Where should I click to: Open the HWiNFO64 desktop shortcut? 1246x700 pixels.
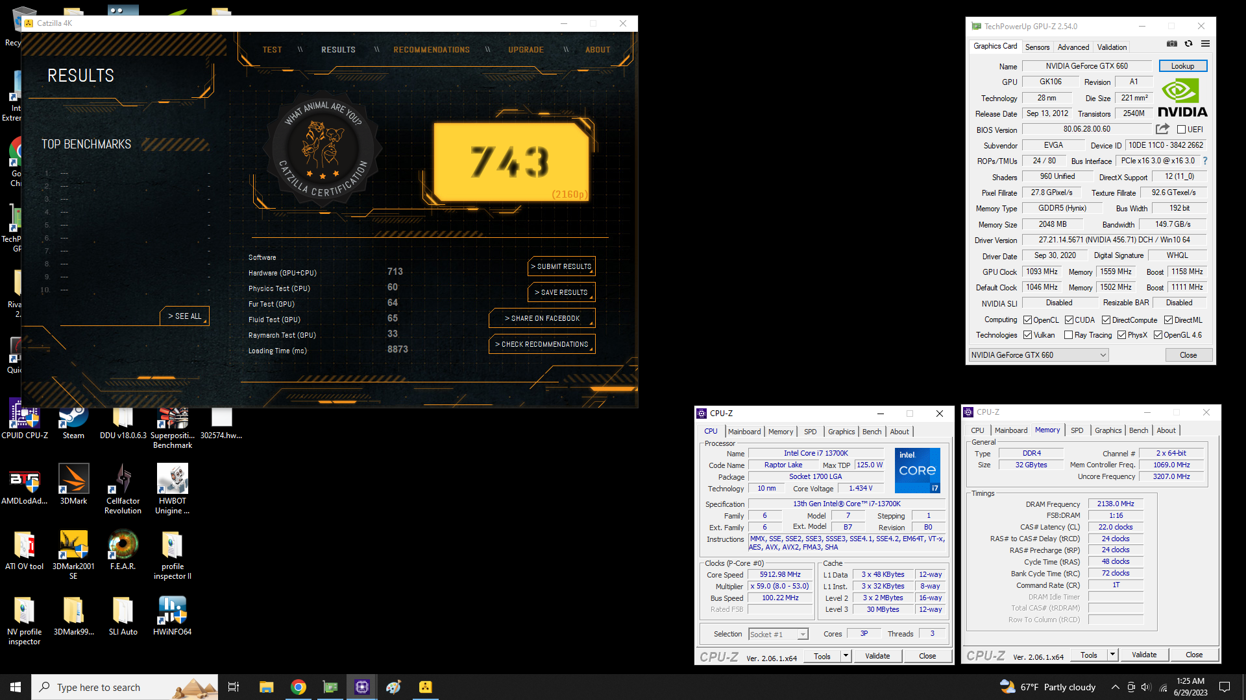pos(173,616)
